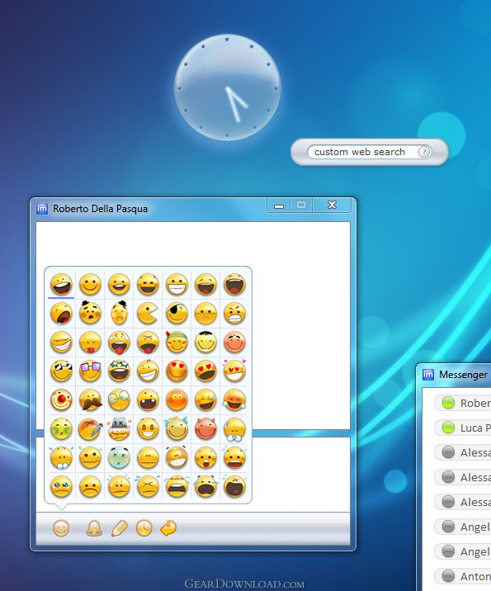Choose the wavy-mouth queasy smiley

[x=90, y=457]
